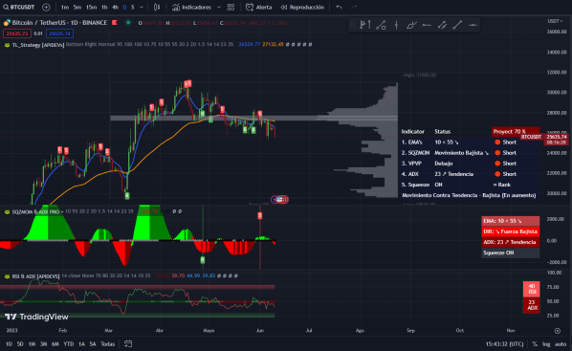Click the add/compare symbol plus icon

[x=46, y=7]
